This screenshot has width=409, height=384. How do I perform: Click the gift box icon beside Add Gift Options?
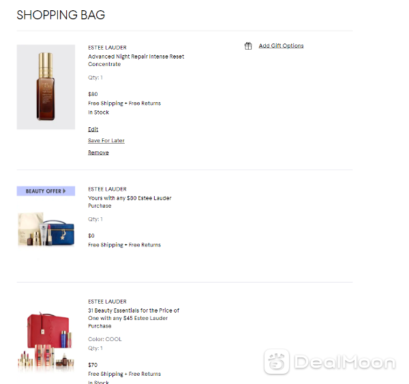click(248, 46)
